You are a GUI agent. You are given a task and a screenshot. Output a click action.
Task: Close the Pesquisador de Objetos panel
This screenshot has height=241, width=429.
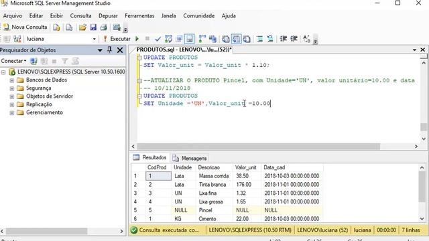(x=120, y=50)
